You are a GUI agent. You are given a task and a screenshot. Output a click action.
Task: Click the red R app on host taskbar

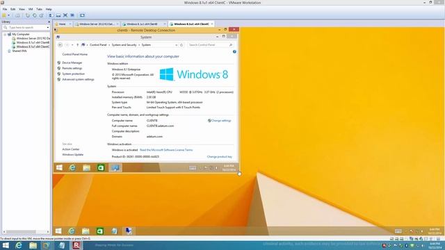click(76, 245)
